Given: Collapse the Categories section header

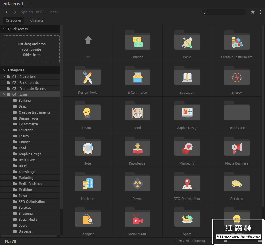Looking at the screenshot, I should coord(5,70).
